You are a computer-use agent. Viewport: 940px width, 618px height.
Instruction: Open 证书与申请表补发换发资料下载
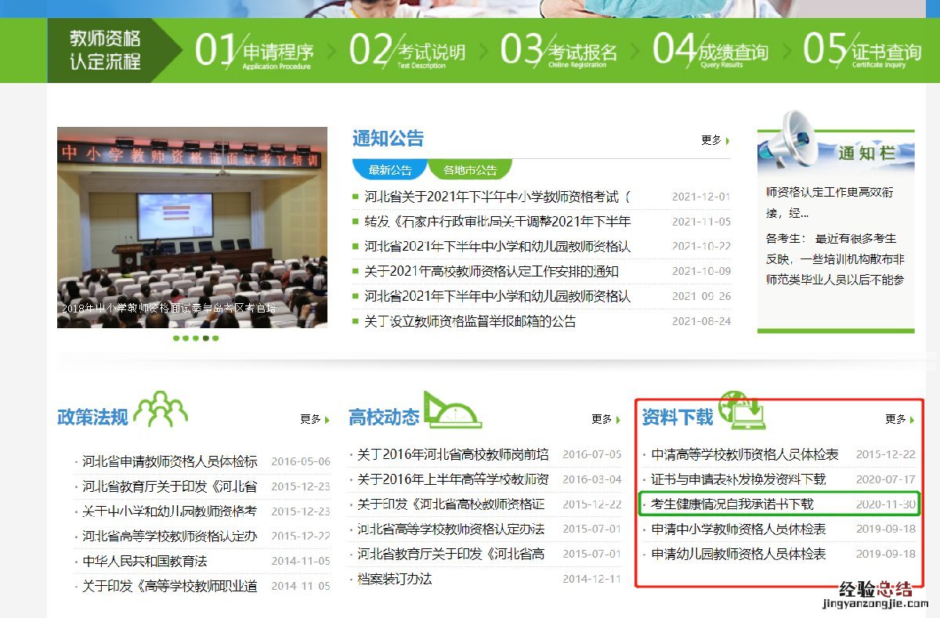pyautogui.click(x=739, y=479)
